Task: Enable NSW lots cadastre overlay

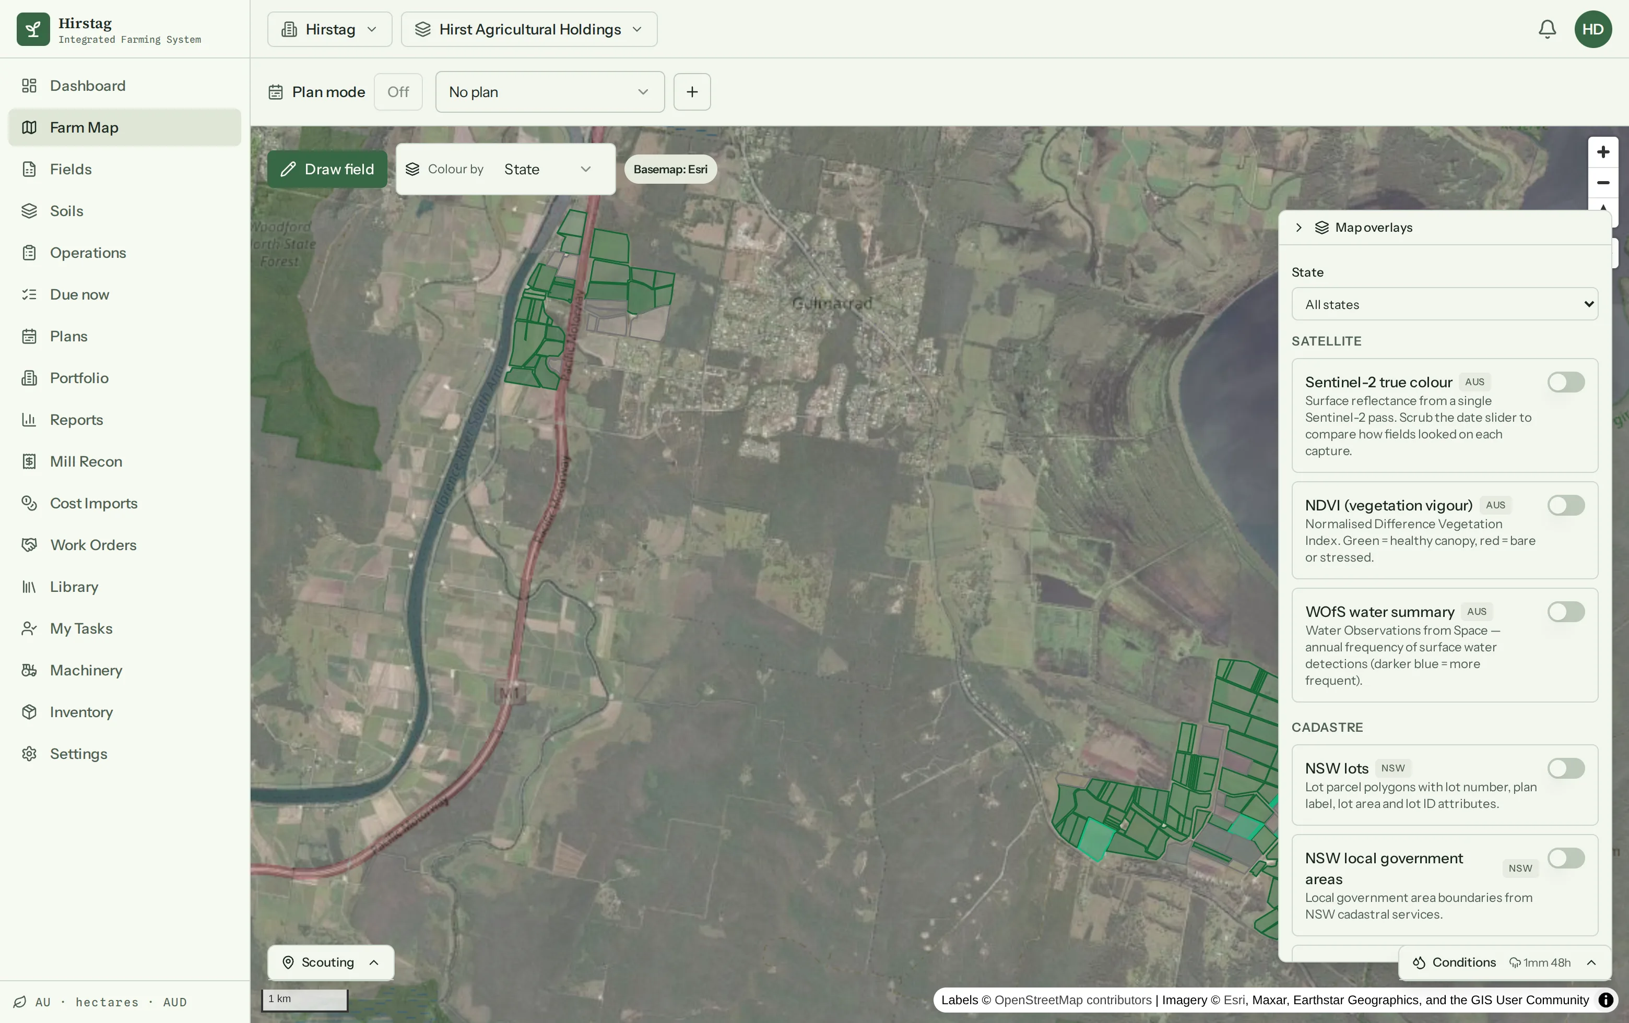Action: 1565,768
